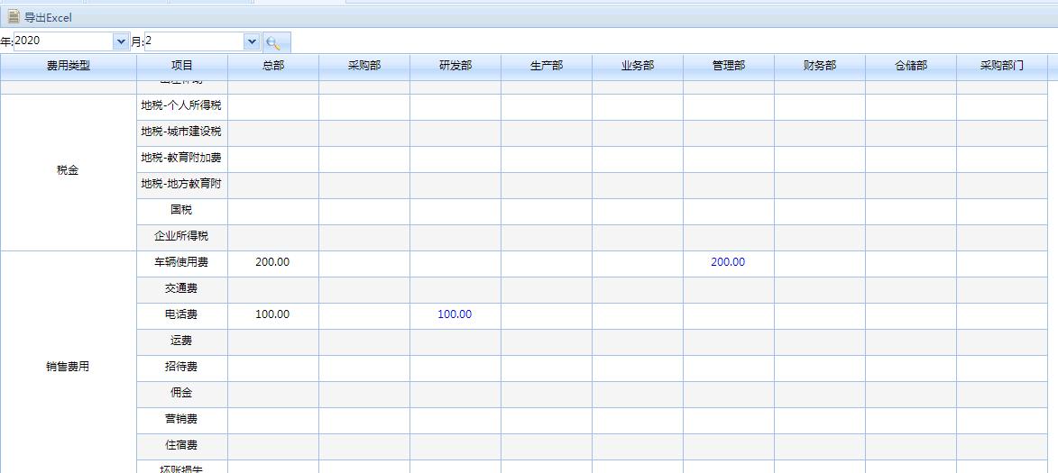The width and height of the screenshot is (1058, 473).
Task: Select the 地税-地方教育附 row item
Action: [x=182, y=185]
